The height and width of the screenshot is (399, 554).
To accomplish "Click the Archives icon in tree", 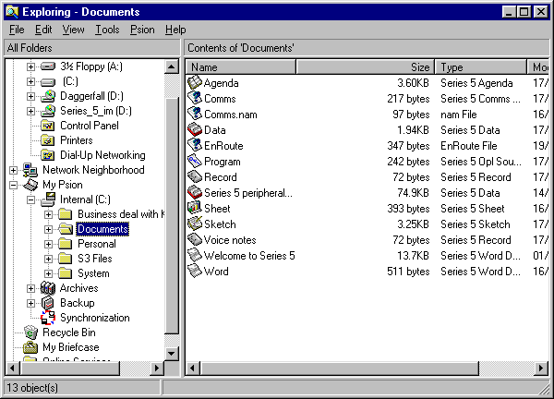I will (x=48, y=288).
